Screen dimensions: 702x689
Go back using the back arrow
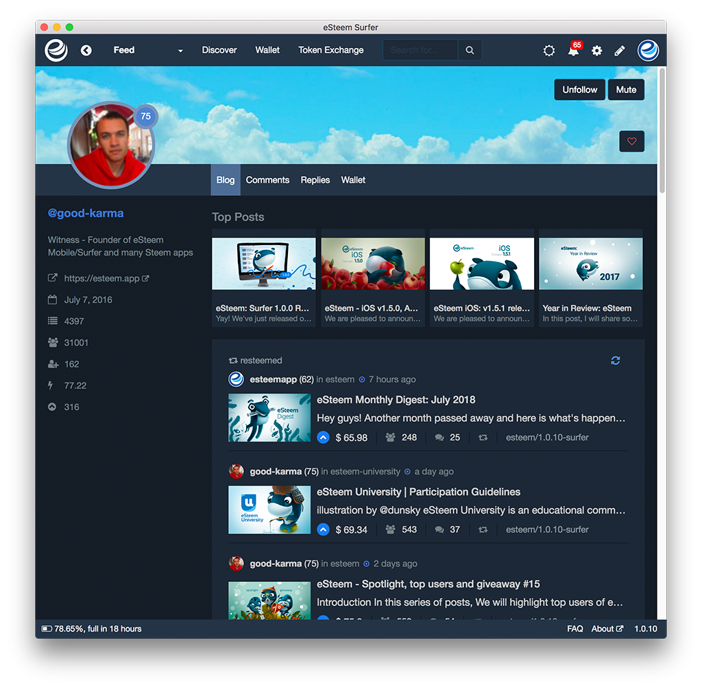pos(86,51)
